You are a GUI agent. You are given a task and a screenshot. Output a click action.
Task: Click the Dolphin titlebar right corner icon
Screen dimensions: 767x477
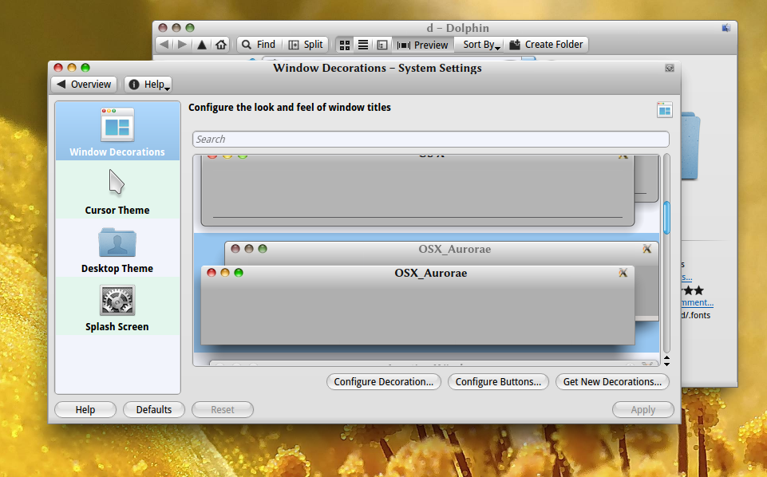point(726,28)
